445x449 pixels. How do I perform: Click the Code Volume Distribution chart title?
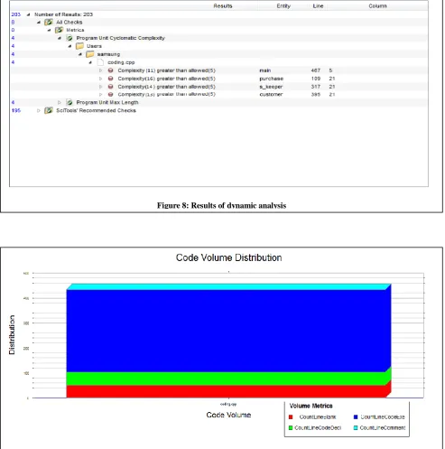click(x=229, y=257)
